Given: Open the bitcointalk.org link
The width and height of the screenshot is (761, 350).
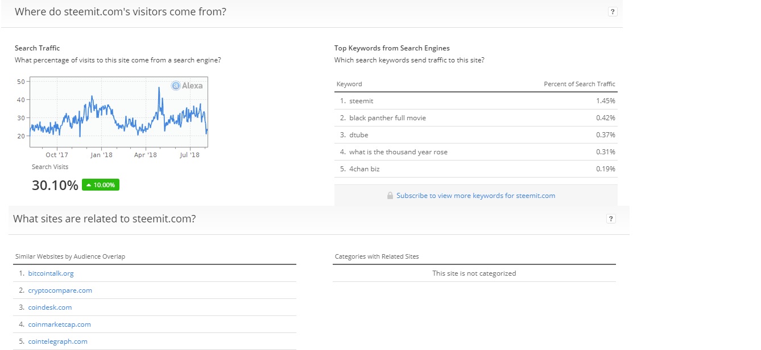Looking at the screenshot, I should click(x=51, y=273).
